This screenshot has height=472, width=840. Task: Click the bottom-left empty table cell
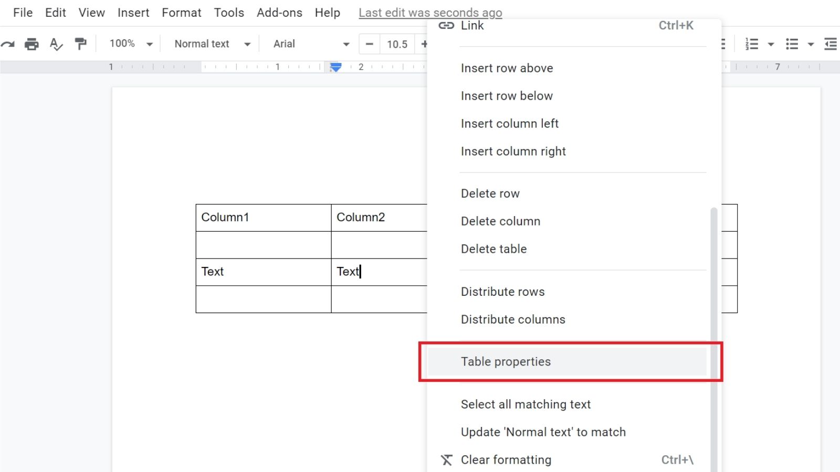[x=264, y=299]
